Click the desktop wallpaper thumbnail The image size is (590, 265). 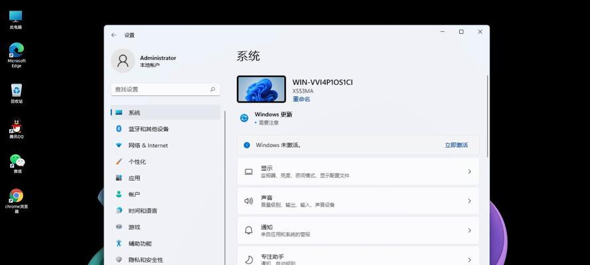[261, 89]
